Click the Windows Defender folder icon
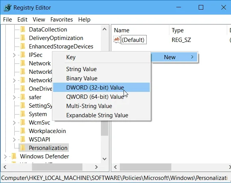The image size is (231, 183). [14, 156]
